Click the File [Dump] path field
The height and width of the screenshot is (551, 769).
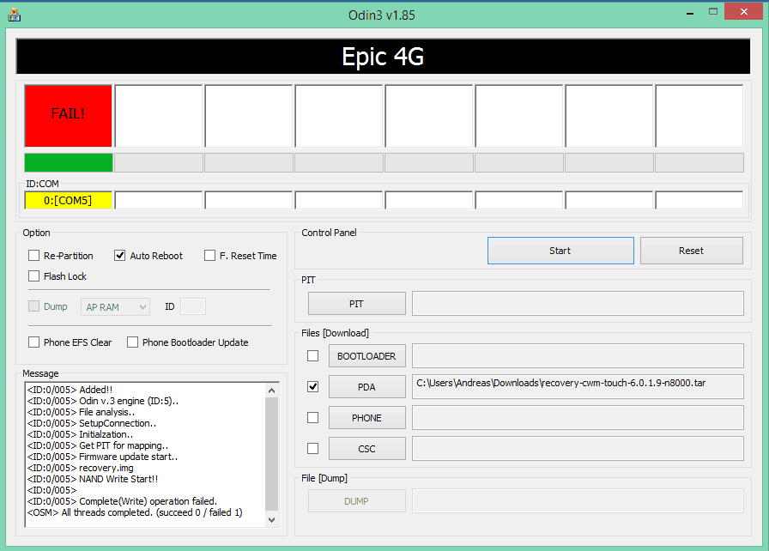pos(578,501)
